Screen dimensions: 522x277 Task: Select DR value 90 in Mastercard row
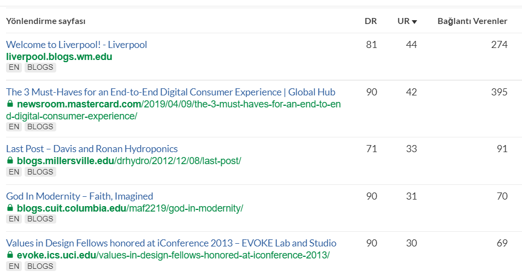click(x=371, y=92)
